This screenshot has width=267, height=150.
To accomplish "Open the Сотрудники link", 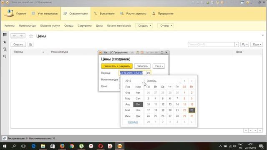I will 85,26.
